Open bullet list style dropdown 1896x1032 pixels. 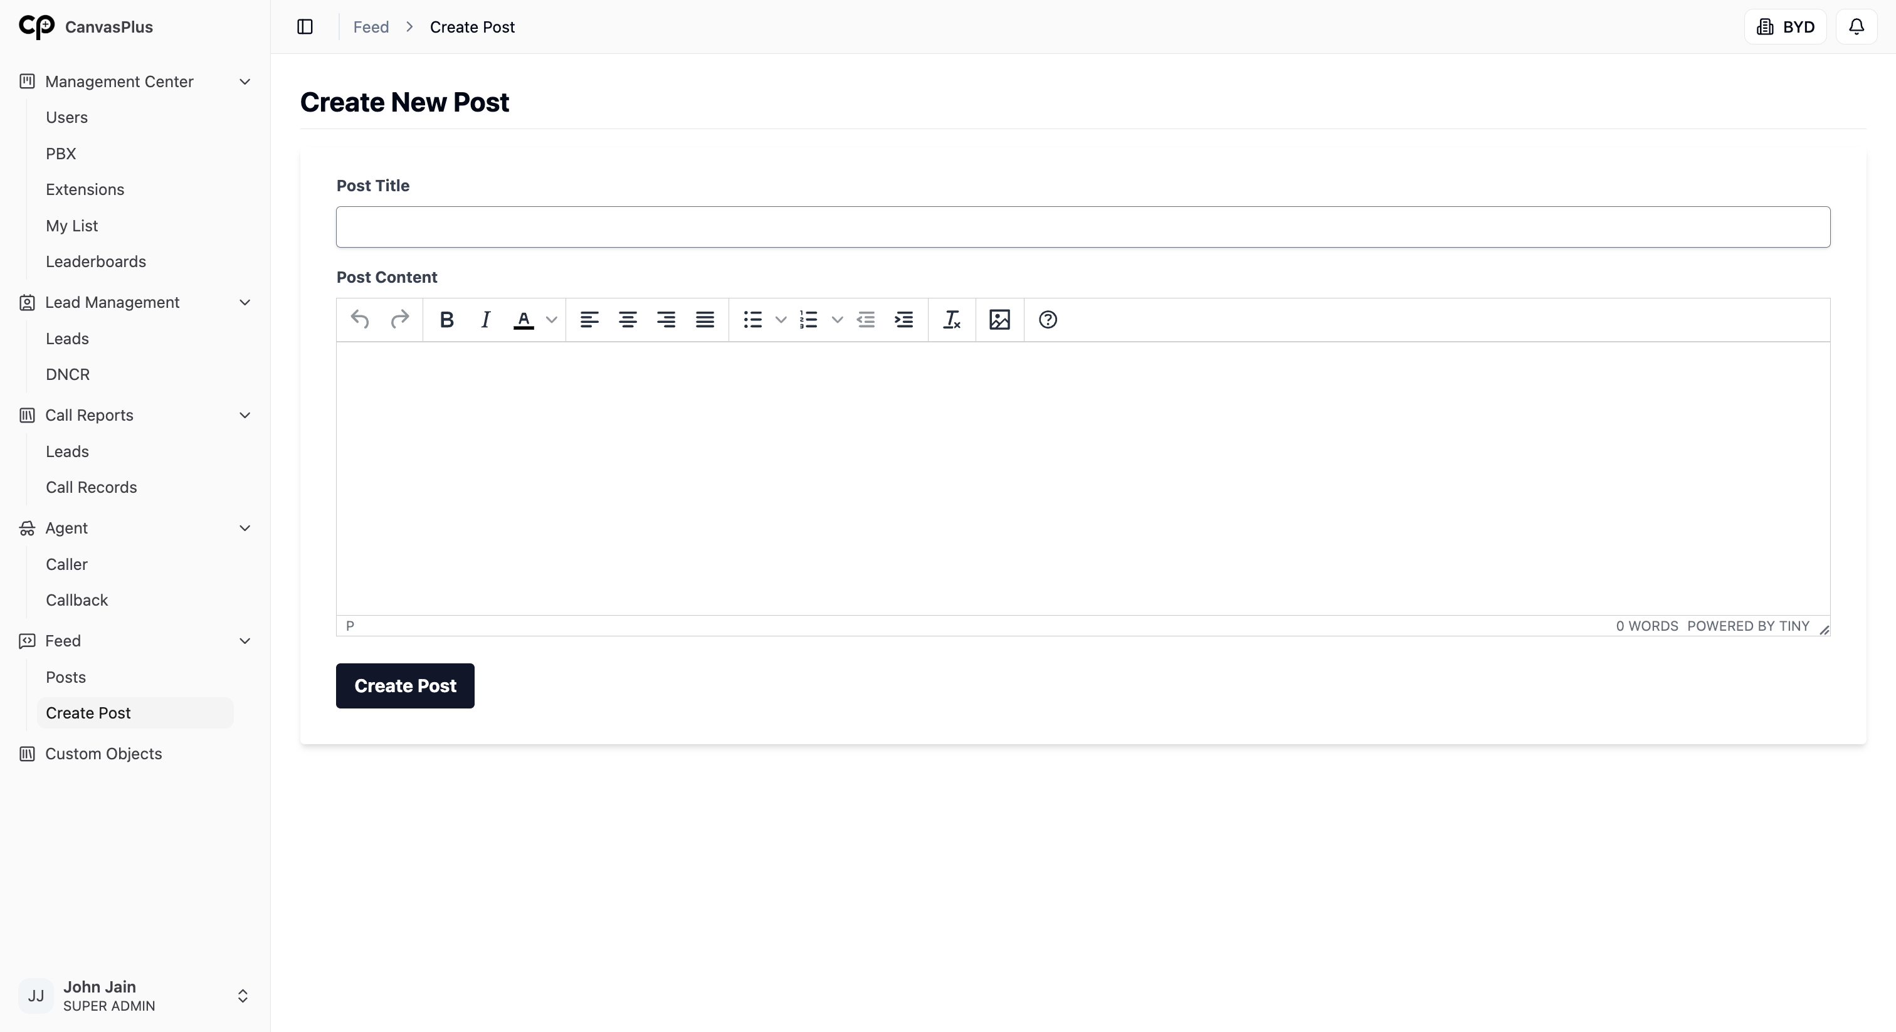781,320
